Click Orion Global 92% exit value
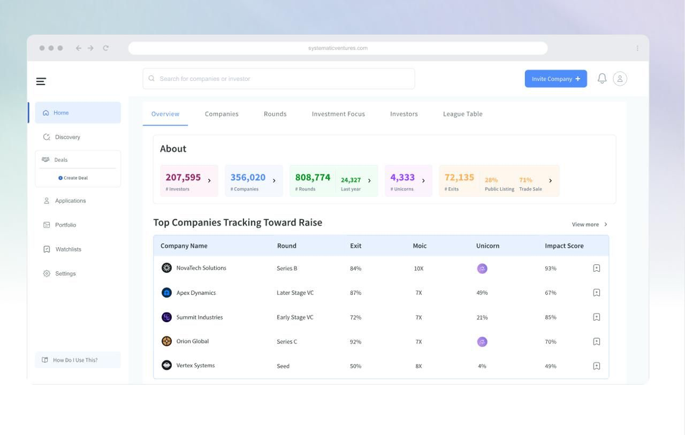 point(355,342)
